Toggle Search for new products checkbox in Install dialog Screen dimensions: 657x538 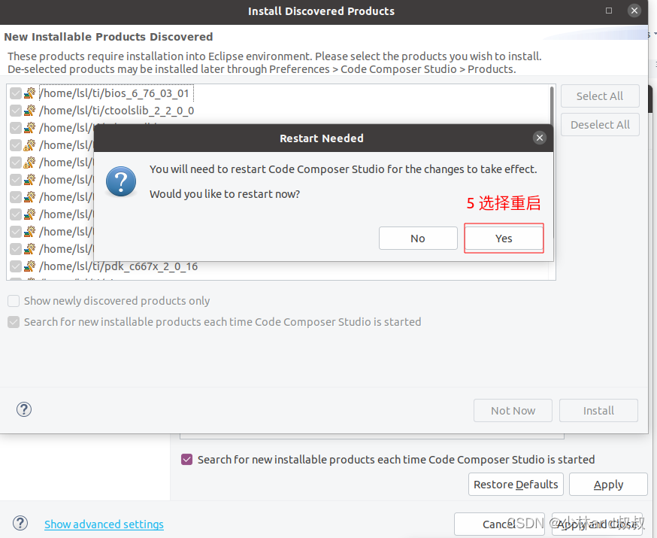(x=14, y=322)
